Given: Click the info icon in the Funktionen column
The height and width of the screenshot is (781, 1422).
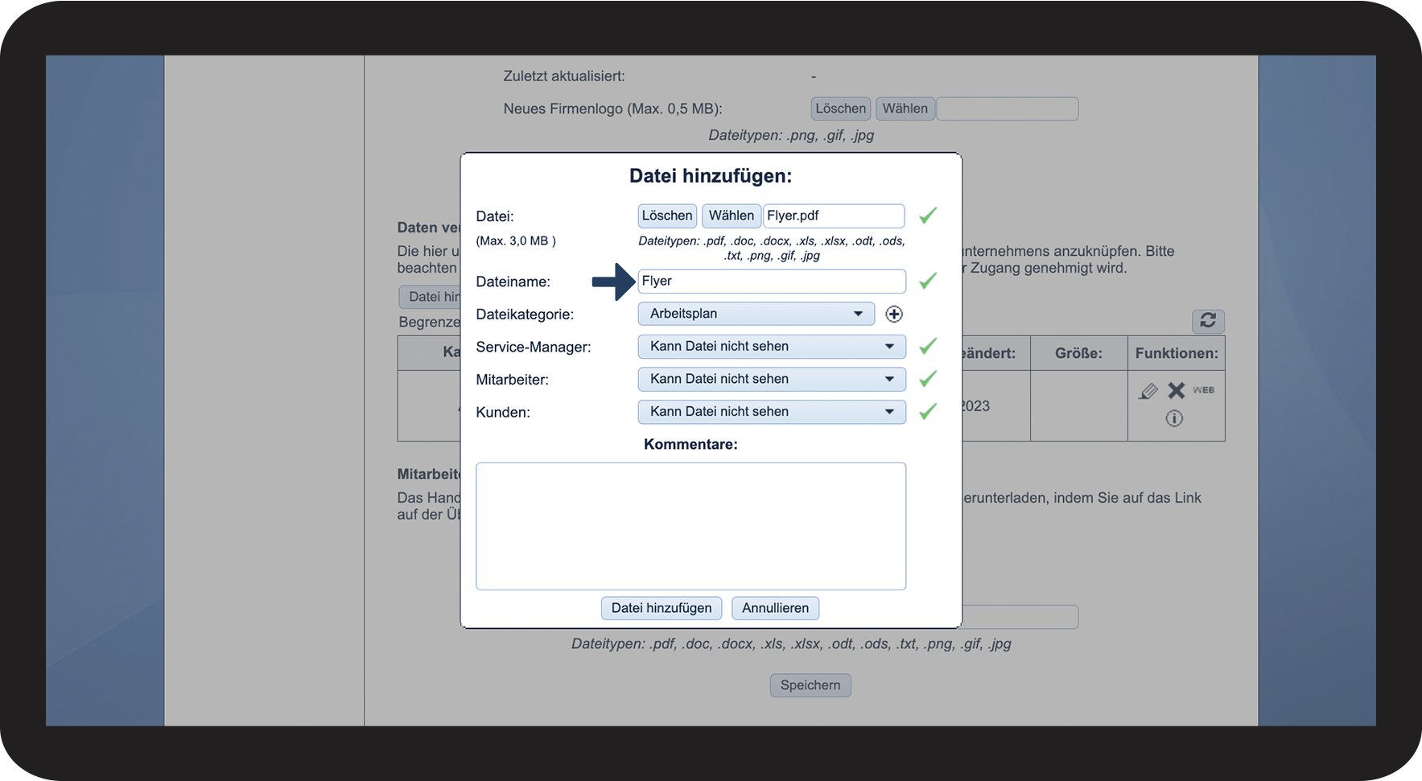Looking at the screenshot, I should tap(1174, 418).
